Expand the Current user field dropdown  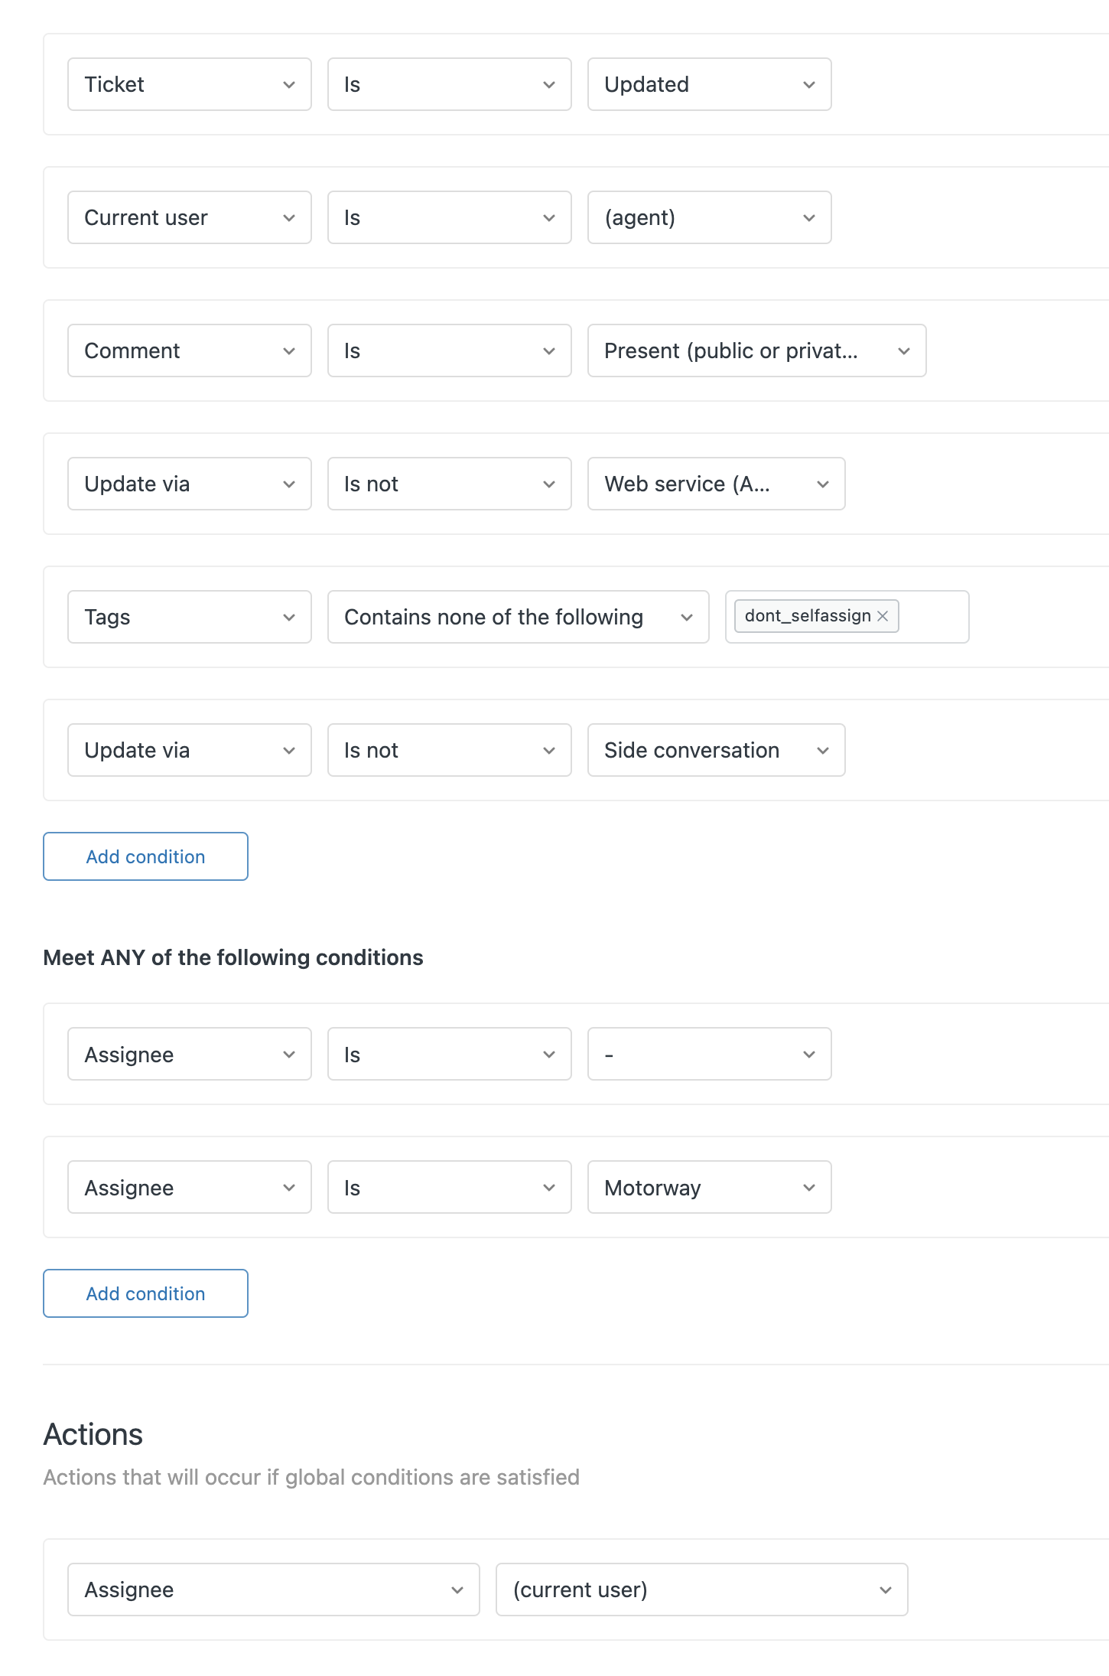click(189, 217)
